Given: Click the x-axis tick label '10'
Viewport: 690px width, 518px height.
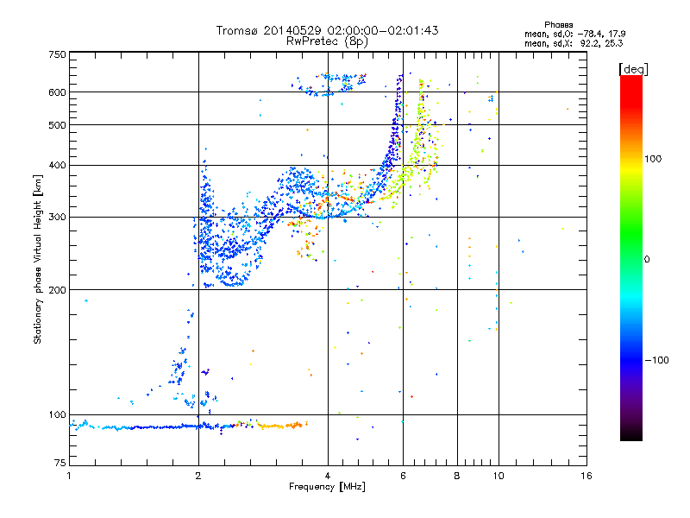Looking at the screenshot, I should [x=499, y=476].
